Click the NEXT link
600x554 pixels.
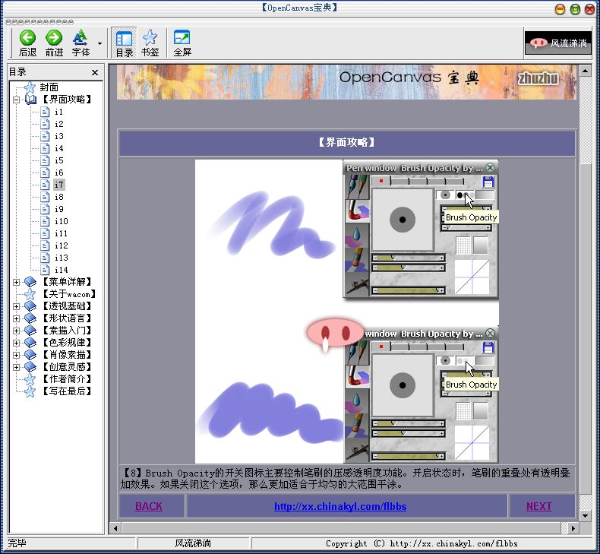click(538, 506)
